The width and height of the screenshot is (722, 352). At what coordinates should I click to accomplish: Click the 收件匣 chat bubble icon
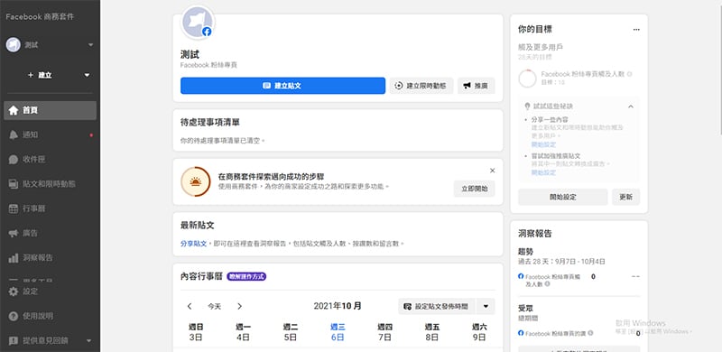click(x=14, y=160)
